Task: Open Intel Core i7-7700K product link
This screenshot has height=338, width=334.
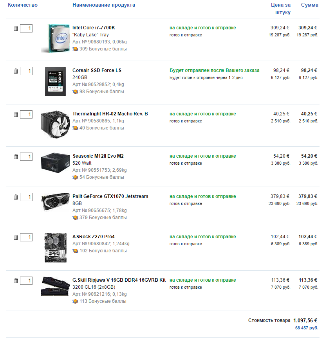Action: click(x=94, y=28)
